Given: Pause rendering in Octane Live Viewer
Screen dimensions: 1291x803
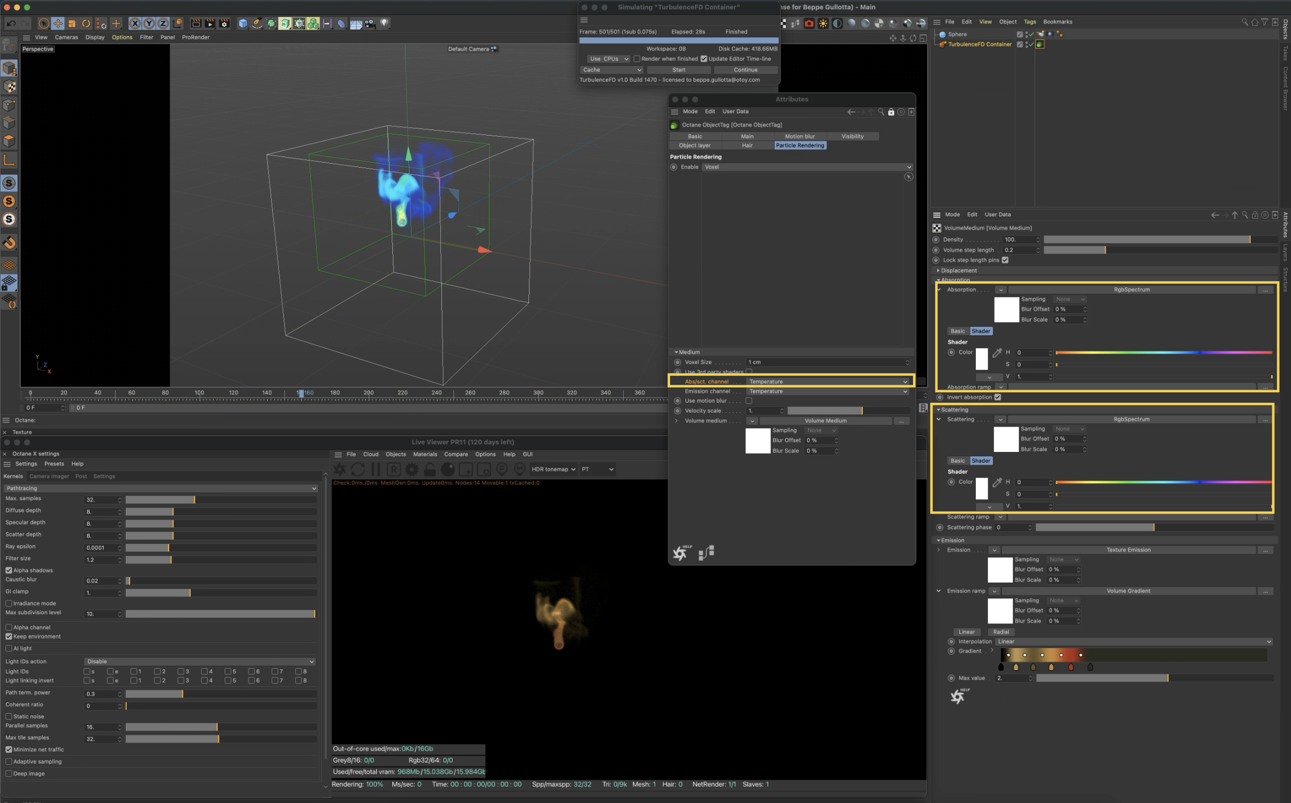Looking at the screenshot, I should pyautogui.click(x=376, y=469).
